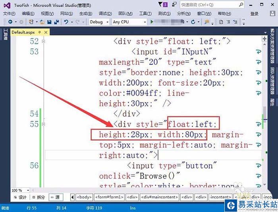
Task: Open the 100 % zoom dropdown
Action: point(28,191)
